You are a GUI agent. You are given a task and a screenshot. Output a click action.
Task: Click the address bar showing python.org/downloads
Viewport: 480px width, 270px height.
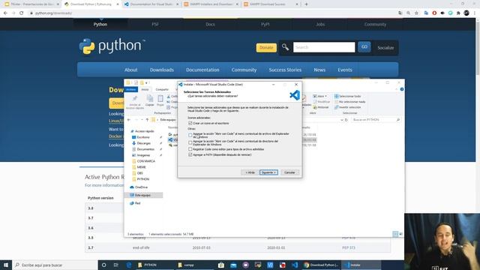(211, 13)
